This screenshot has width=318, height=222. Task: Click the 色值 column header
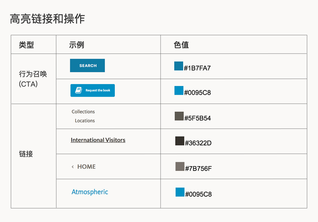181,45
